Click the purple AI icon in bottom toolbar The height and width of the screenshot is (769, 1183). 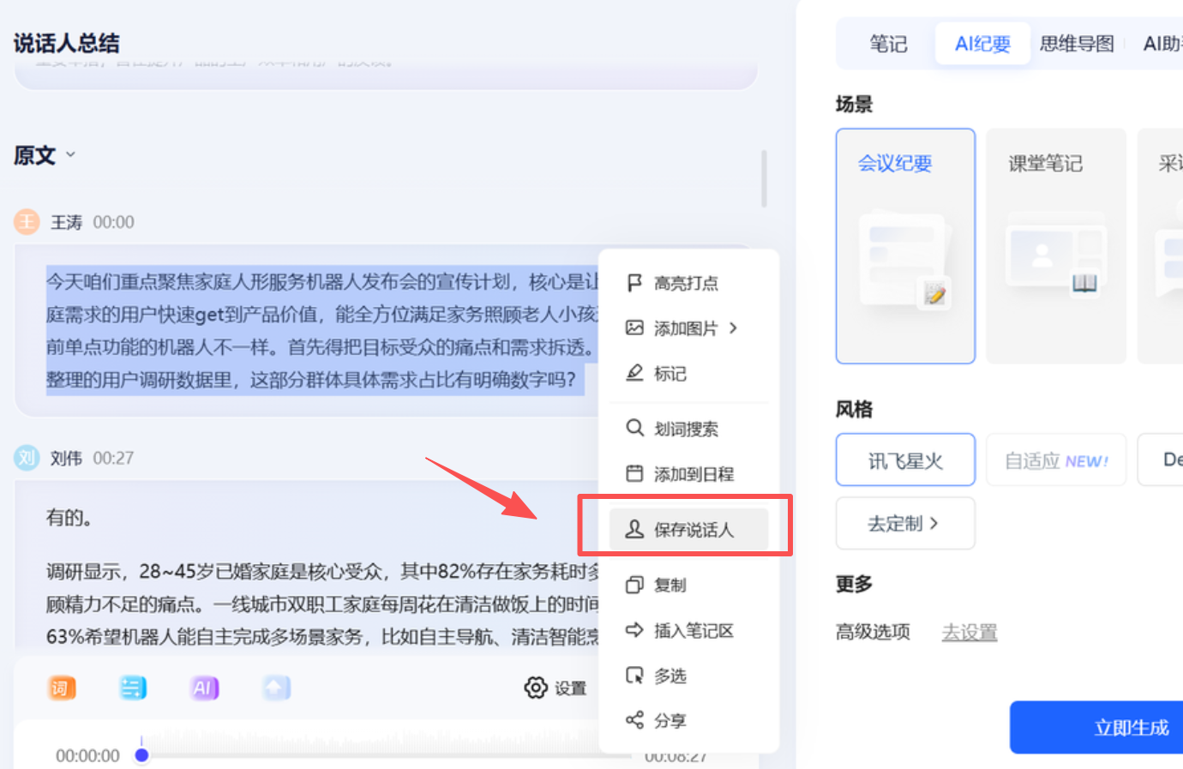(x=204, y=688)
